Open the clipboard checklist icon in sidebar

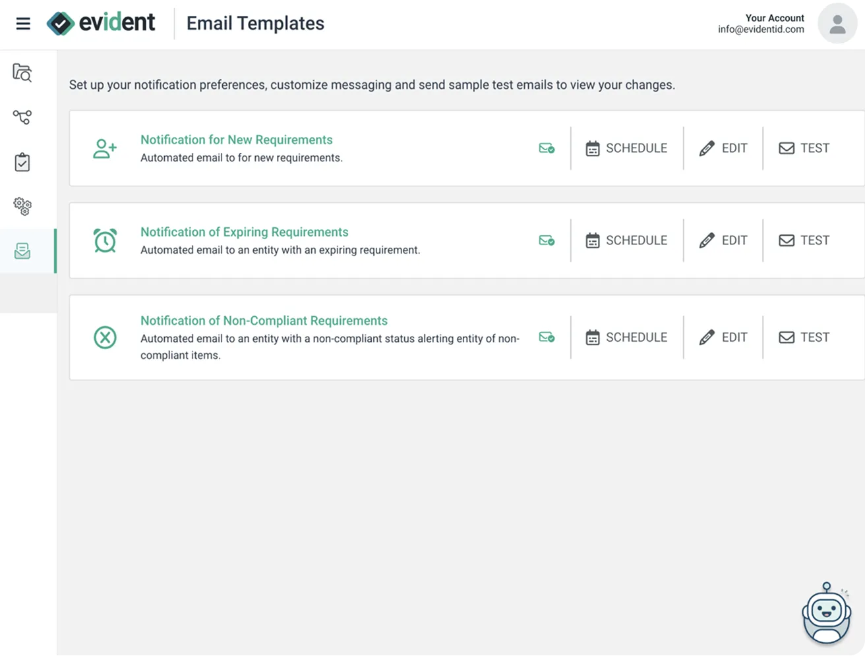point(22,162)
